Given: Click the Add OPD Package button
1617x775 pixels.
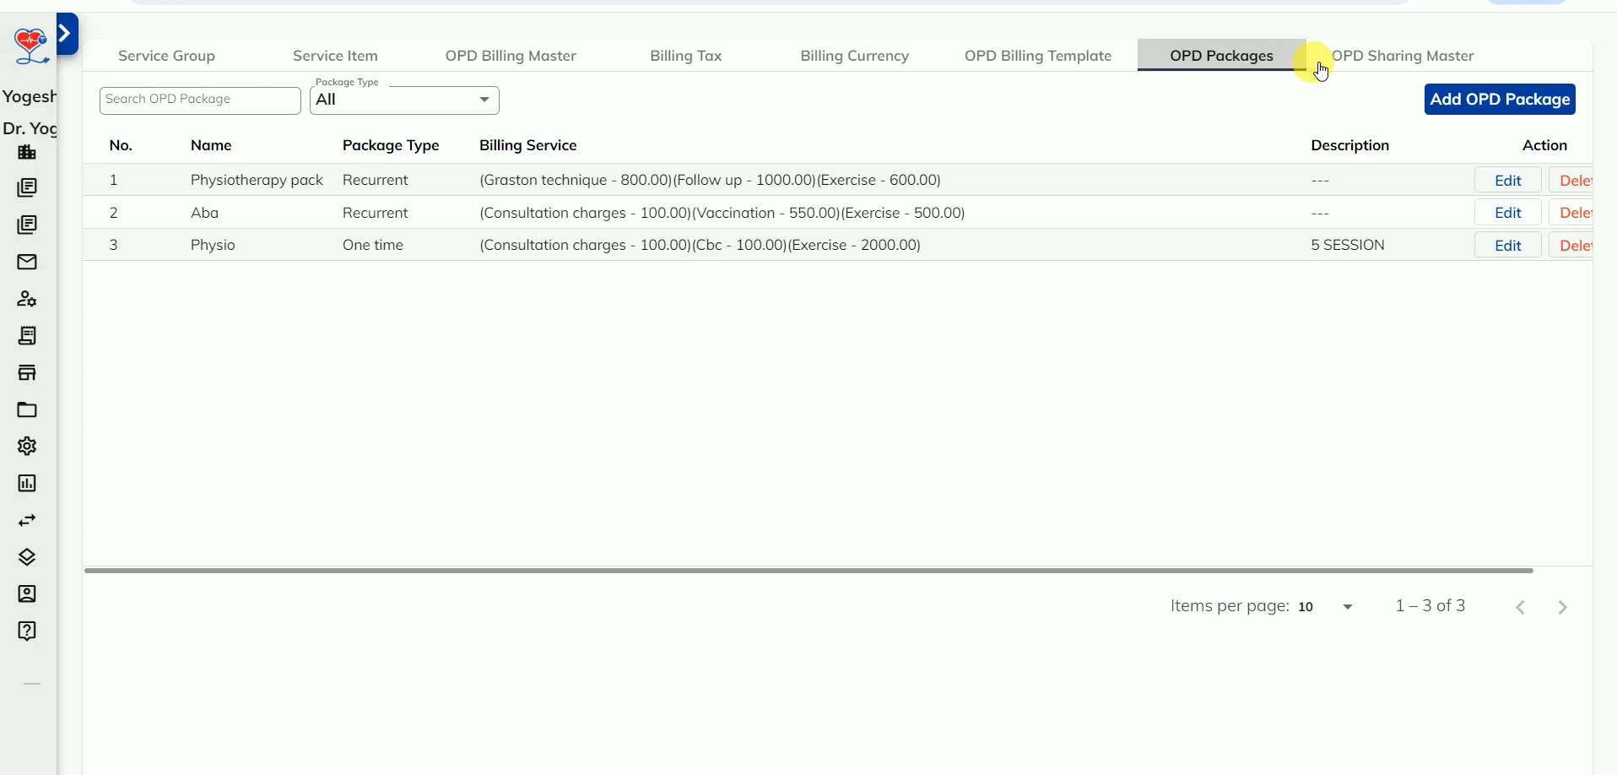Looking at the screenshot, I should pyautogui.click(x=1501, y=99).
